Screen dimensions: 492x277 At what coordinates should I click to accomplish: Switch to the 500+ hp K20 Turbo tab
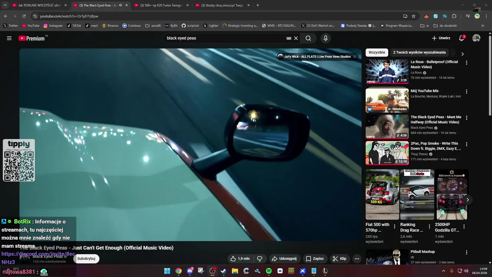coord(161,5)
